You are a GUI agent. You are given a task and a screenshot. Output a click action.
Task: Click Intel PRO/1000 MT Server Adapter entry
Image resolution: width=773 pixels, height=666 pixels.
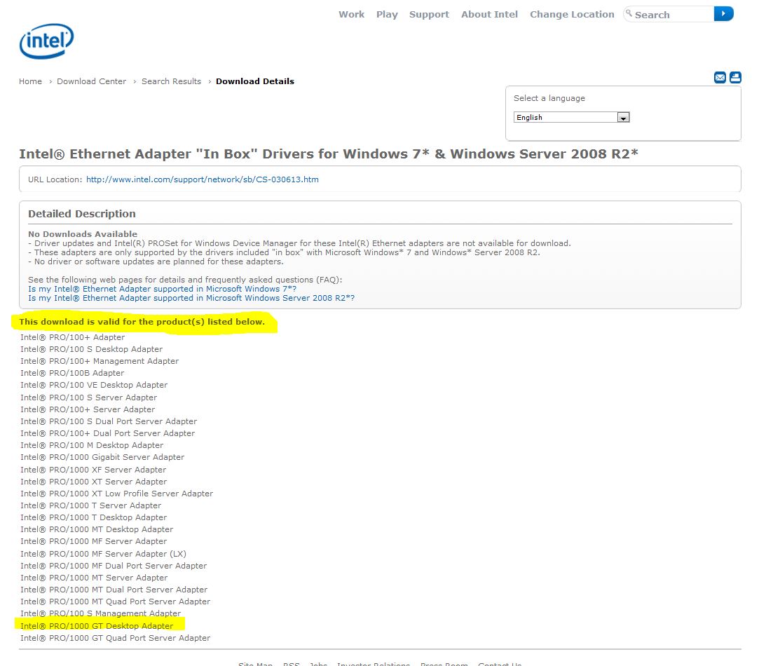pos(94,578)
